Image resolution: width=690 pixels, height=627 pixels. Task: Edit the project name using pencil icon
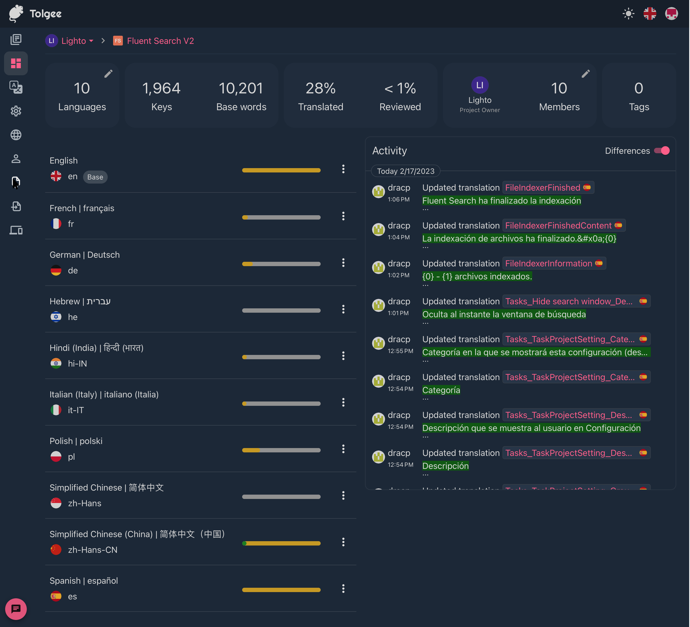coord(109,73)
